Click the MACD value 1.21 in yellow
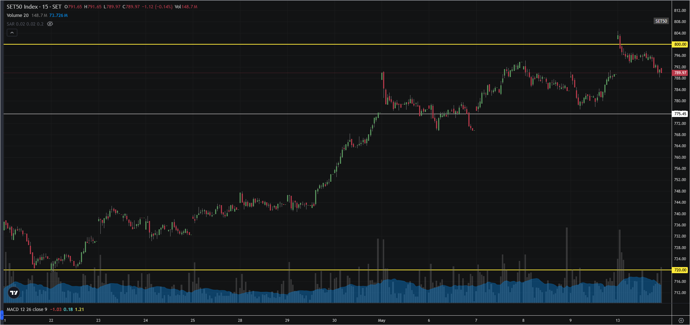 [x=80, y=310]
